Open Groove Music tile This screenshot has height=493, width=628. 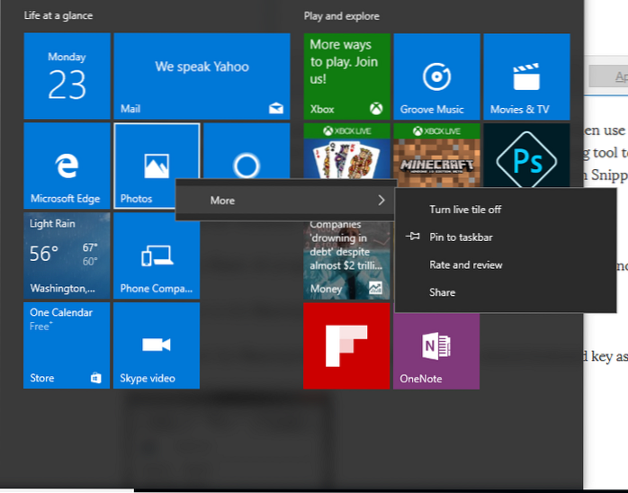[436, 76]
